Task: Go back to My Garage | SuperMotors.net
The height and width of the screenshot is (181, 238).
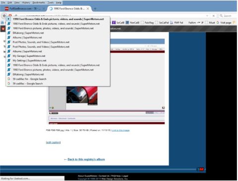Action: (x=58, y=56)
